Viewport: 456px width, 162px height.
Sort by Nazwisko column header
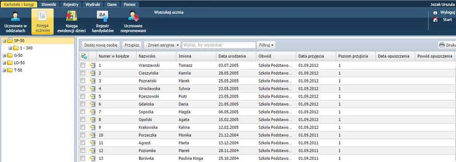156,56
